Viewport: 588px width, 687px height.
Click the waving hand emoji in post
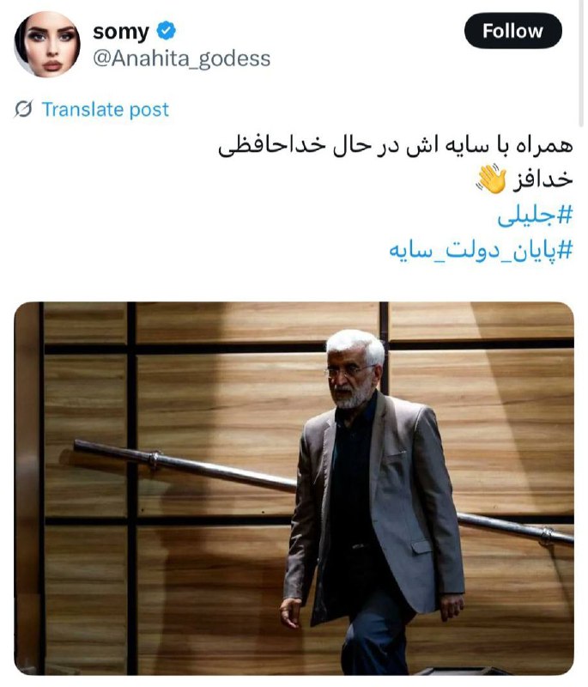491,179
